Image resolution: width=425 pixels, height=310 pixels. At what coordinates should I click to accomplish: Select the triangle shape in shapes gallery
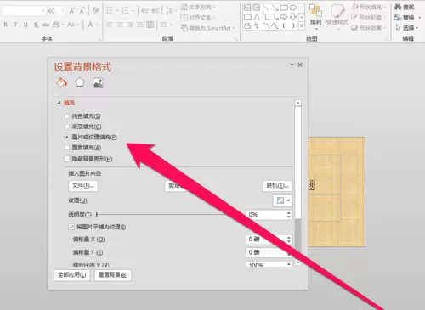(257, 17)
